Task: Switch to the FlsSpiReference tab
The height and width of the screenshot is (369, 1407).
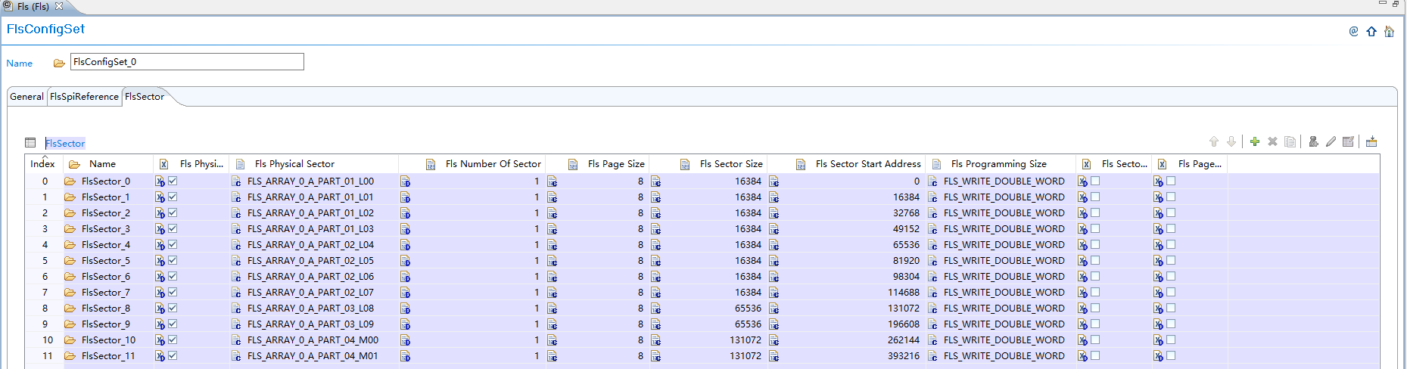Action: 84,97
